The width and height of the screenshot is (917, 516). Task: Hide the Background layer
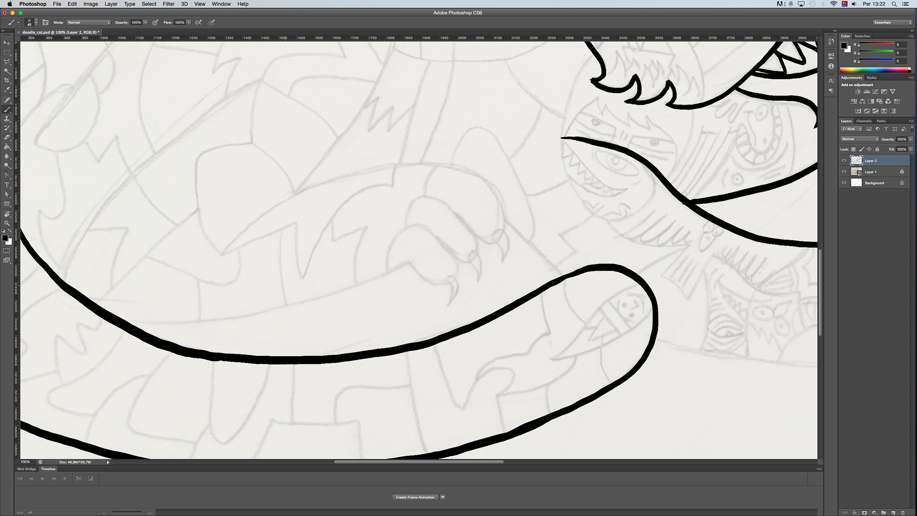[844, 183]
